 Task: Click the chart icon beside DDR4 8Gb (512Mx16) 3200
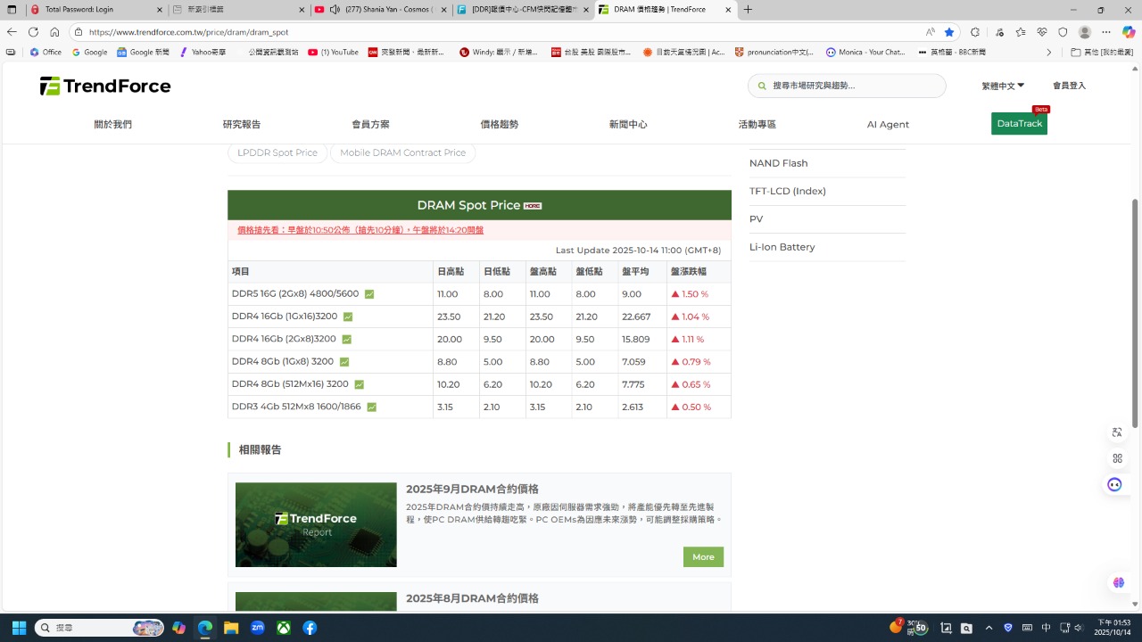click(359, 385)
